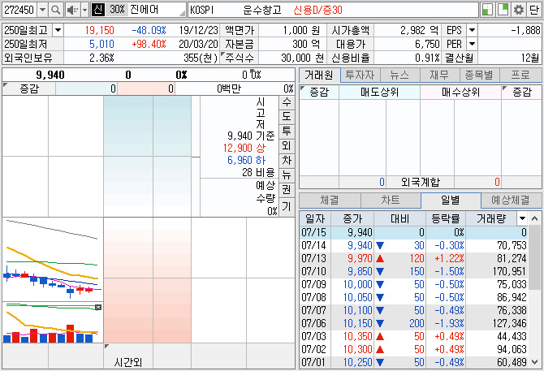The width and height of the screenshot is (544, 371).
Task: Click the 도 side button
Action: click(x=287, y=117)
